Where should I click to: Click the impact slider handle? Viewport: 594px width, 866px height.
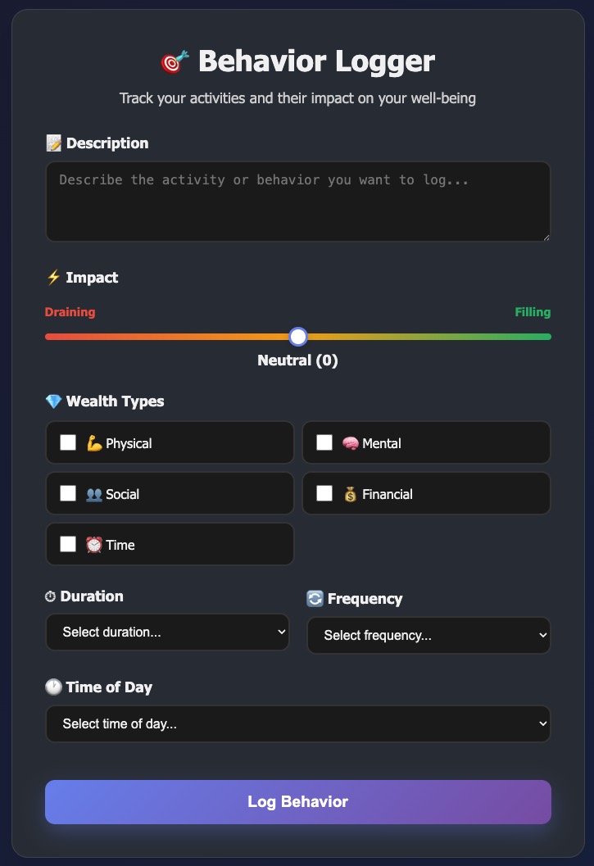pyautogui.click(x=297, y=336)
